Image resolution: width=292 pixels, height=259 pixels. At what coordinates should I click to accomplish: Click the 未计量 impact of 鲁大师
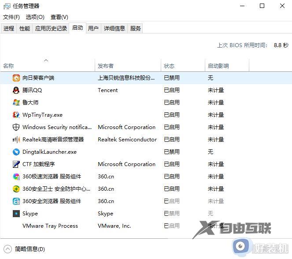(x=216, y=103)
